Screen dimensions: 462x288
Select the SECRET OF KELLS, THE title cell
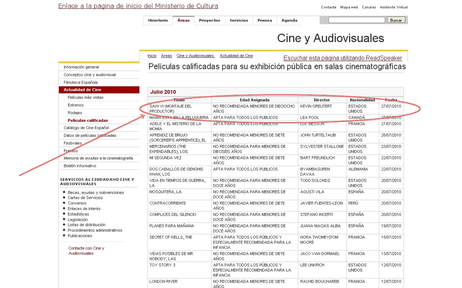pyautogui.click(x=179, y=242)
